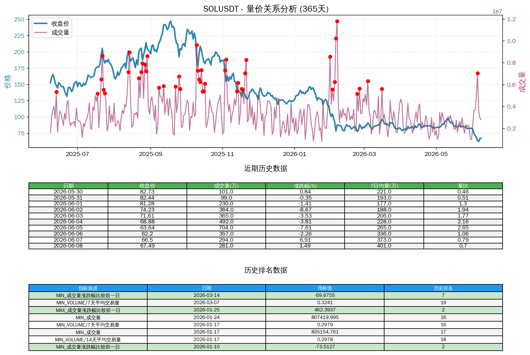
Task: Click indicator value -73.5127
Action: coord(325,347)
